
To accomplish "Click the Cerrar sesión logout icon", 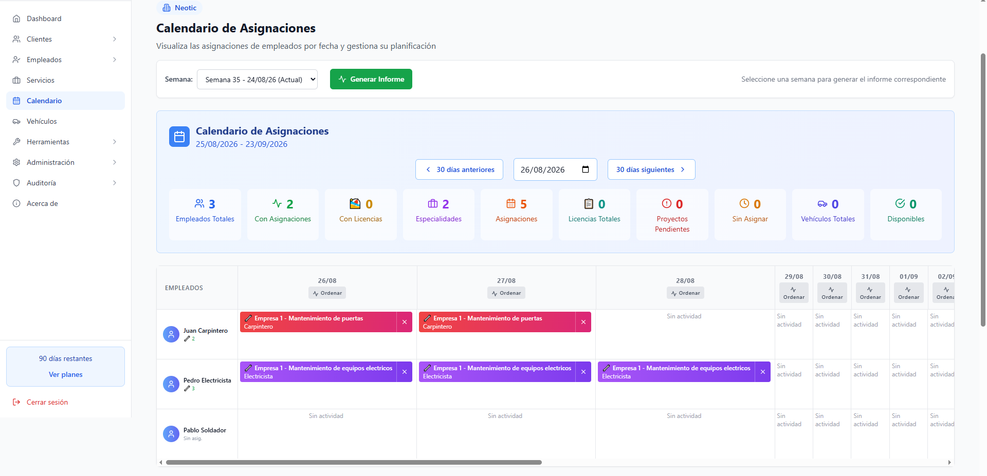I will pyautogui.click(x=16, y=402).
